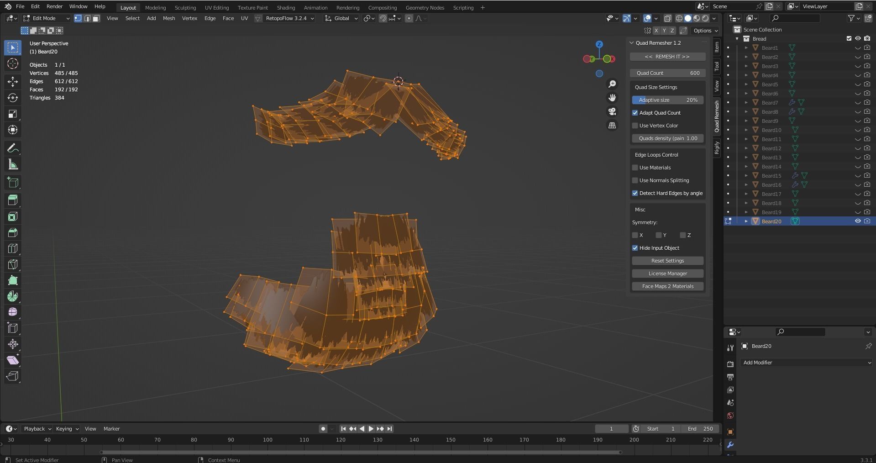876x463 pixels.
Task: Select the Rotate tool
Action: click(x=13, y=98)
